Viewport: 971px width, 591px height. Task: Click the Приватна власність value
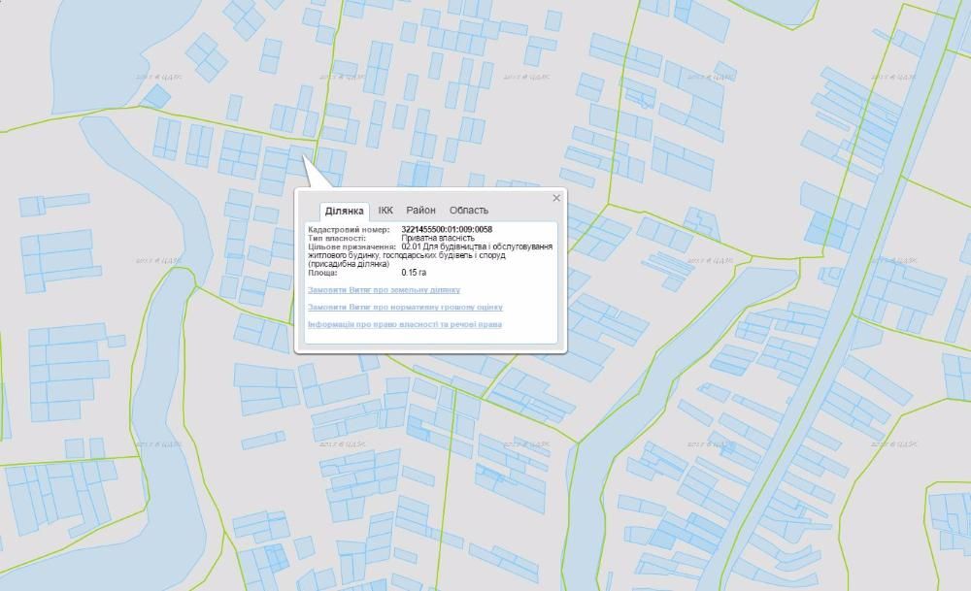point(438,238)
